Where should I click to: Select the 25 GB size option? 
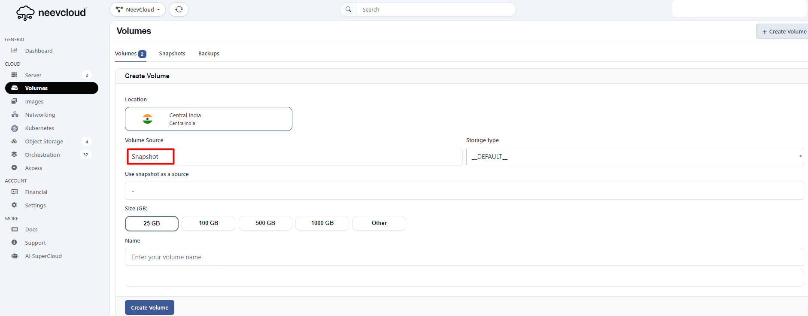[x=152, y=223]
